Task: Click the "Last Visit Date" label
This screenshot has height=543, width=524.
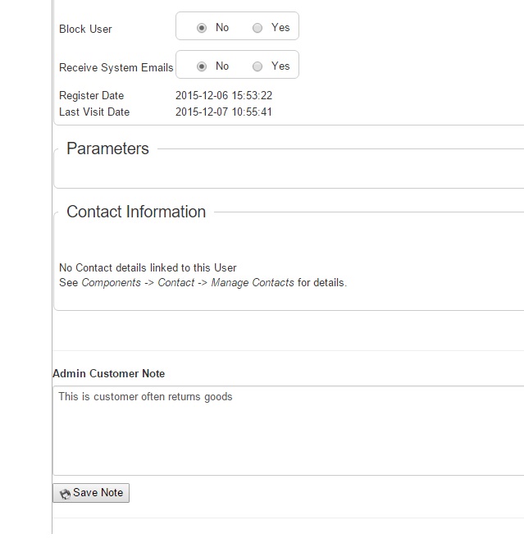Action: [x=94, y=112]
